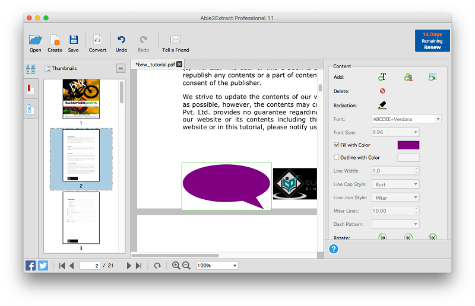
Task: Enable the Outline with Color checkbox
Action: (x=336, y=157)
